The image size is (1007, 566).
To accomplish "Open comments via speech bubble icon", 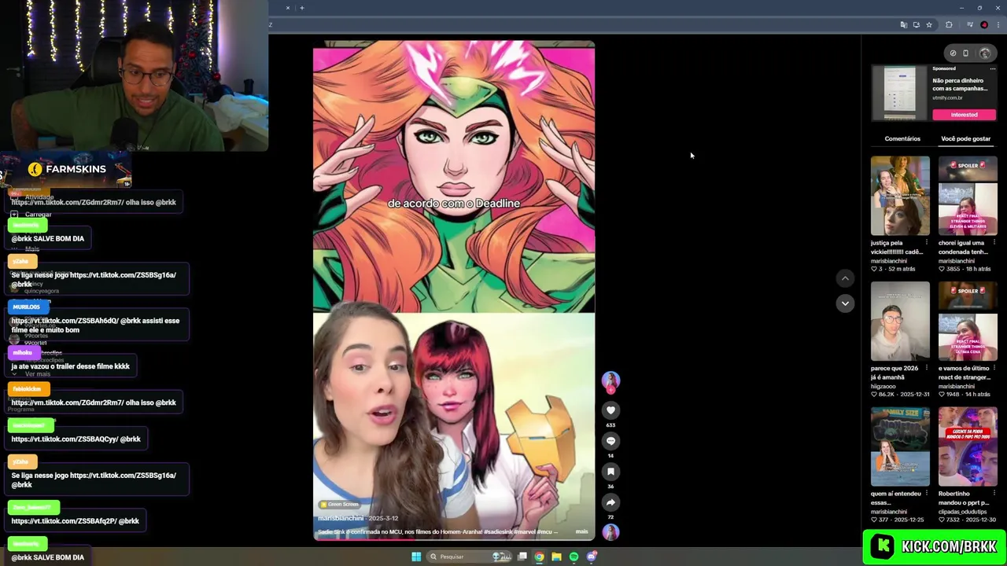I will click(x=610, y=441).
